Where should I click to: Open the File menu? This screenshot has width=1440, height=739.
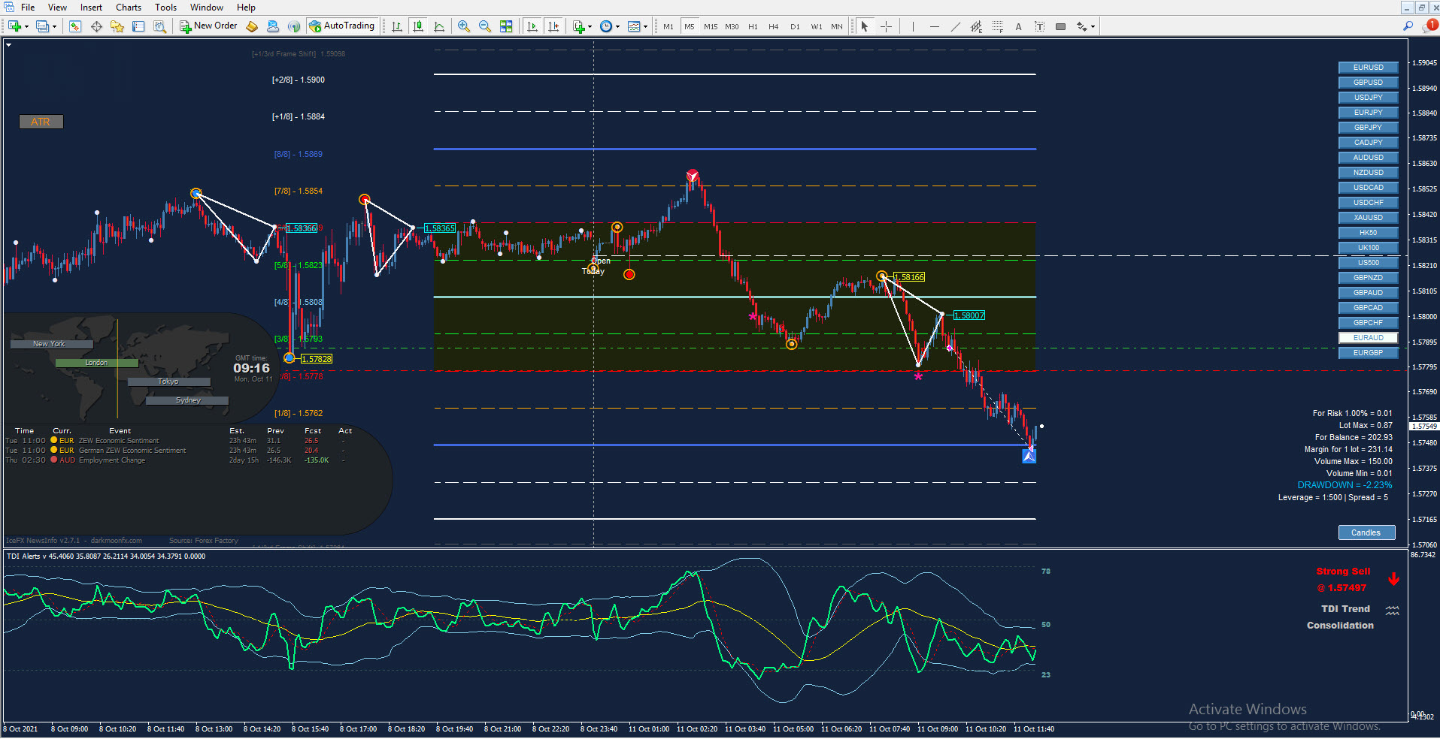[x=28, y=8]
